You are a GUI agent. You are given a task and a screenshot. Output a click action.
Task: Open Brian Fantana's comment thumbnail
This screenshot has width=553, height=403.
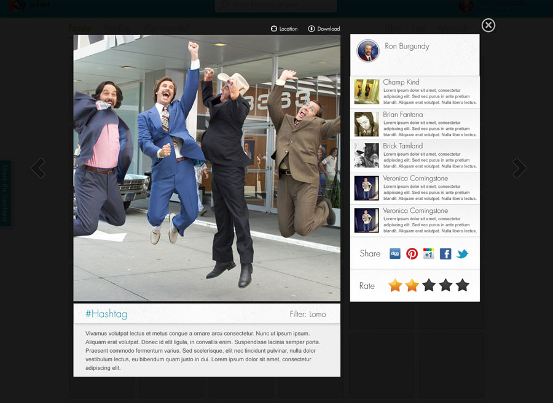point(366,125)
